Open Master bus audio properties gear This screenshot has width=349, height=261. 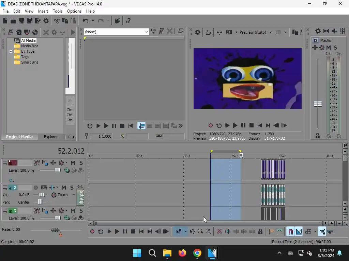(x=318, y=31)
